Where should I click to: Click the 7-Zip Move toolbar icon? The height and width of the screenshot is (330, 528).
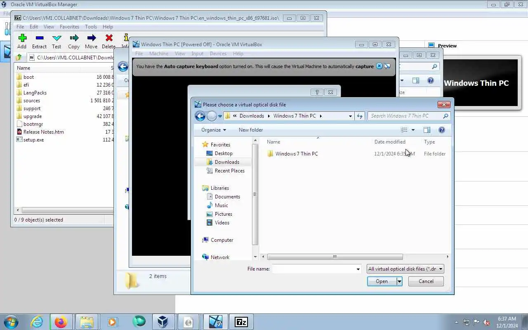pyautogui.click(x=92, y=38)
